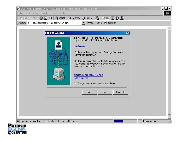Open the Tools menu
Image resolution: width=188 pixels, height=141 pixels.
pyautogui.click(x=55, y=13)
